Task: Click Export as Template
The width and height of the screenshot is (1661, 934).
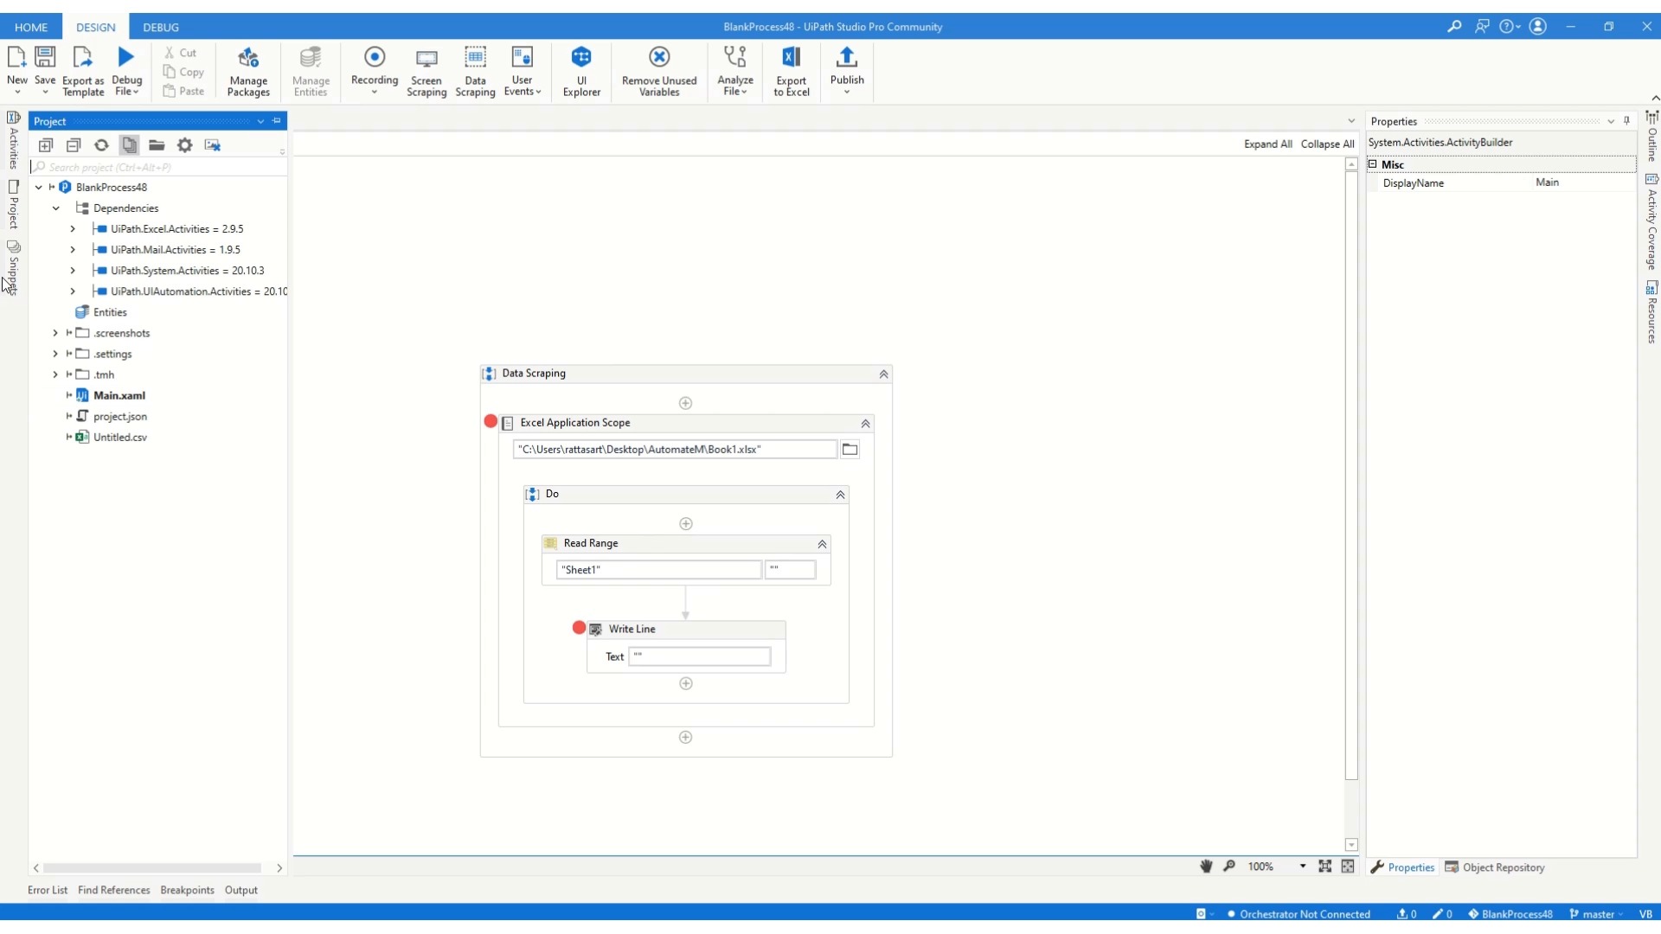Action: (x=83, y=71)
